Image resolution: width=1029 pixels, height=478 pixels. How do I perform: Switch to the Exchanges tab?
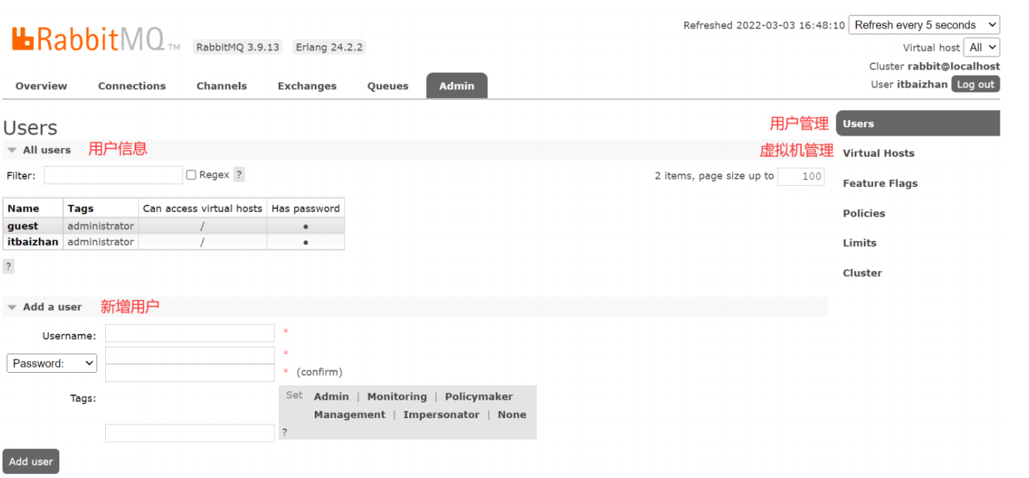point(307,86)
